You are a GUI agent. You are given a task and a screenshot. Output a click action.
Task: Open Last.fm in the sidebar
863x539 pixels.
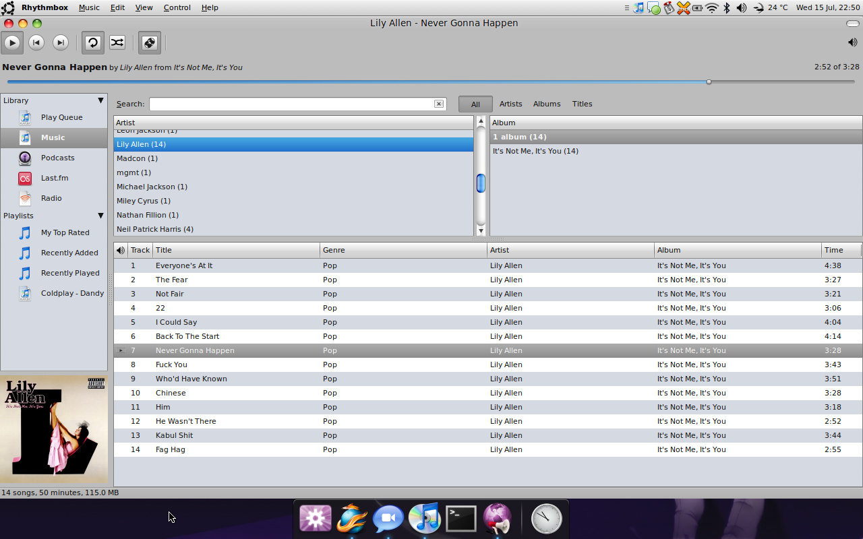click(54, 178)
